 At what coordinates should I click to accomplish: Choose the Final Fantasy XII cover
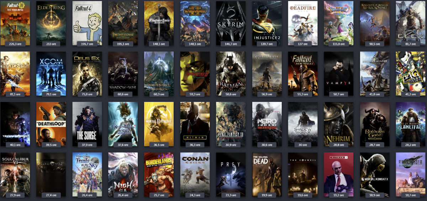pyautogui.click(x=231, y=124)
